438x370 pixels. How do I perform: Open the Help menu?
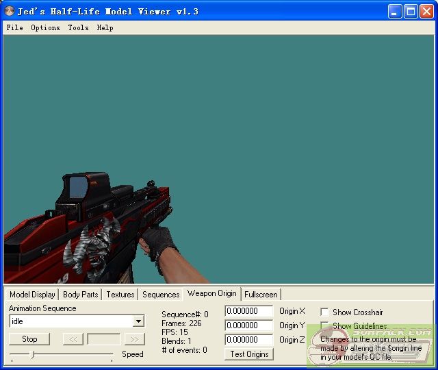tap(105, 27)
